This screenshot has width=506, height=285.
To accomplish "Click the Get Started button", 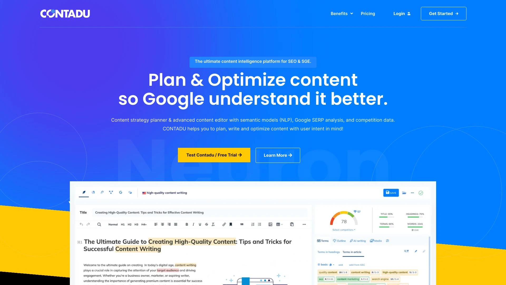I will point(444,13).
